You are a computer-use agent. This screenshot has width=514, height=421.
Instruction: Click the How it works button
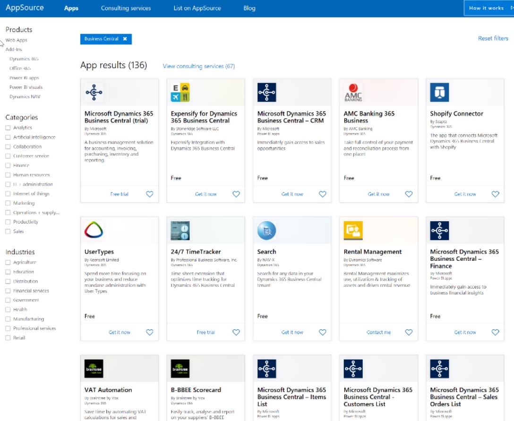(488, 8)
